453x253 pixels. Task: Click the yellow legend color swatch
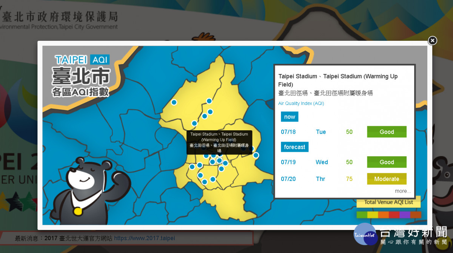[373, 215]
